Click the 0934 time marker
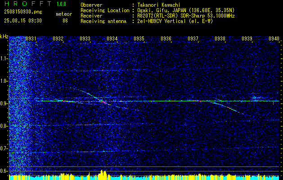283x180 pixels. pos(112,39)
